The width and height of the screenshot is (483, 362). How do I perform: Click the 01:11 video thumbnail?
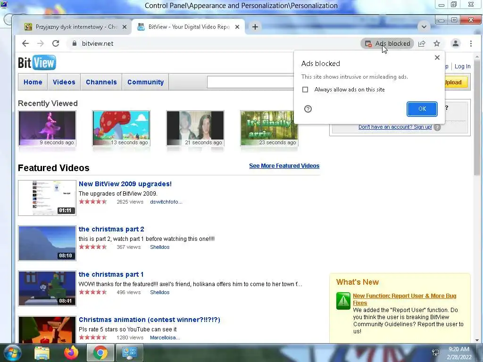47,198
